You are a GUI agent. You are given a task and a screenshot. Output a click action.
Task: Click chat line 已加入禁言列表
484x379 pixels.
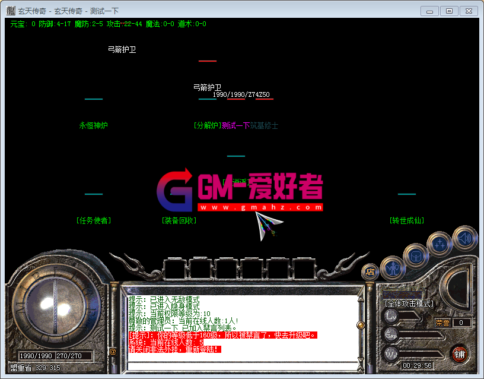point(183,328)
